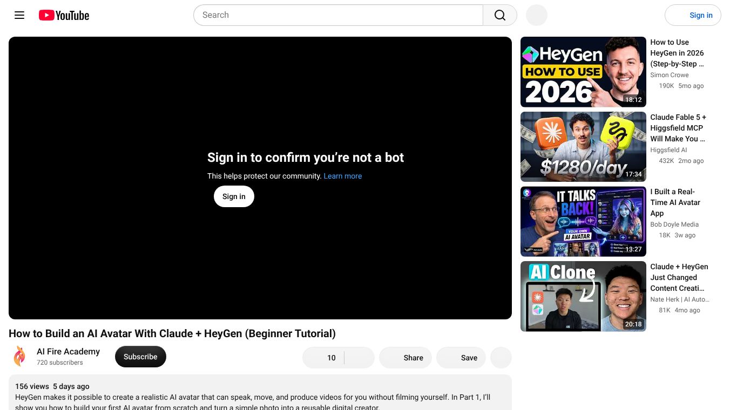Click the video title heading
Image resolution: width=730 pixels, height=410 pixels.
[x=172, y=333]
